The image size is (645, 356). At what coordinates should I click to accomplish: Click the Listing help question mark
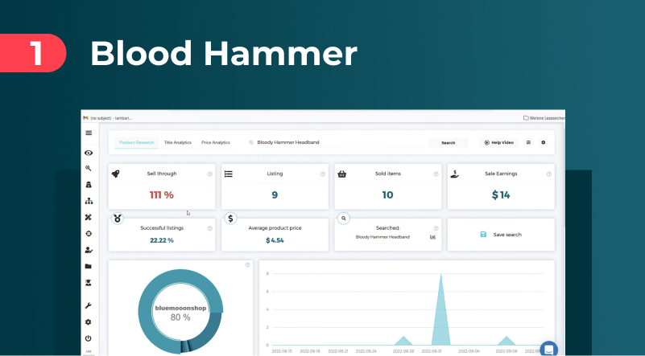pos(323,174)
